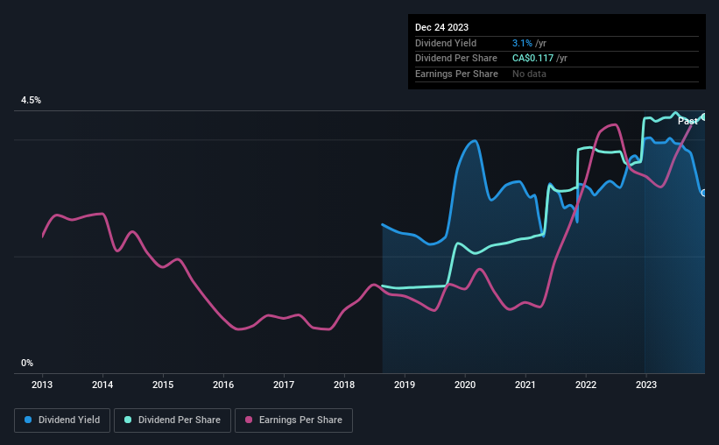Toggle the Dividend Per Share legend button
The image size is (719, 445).
pos(173,420)
